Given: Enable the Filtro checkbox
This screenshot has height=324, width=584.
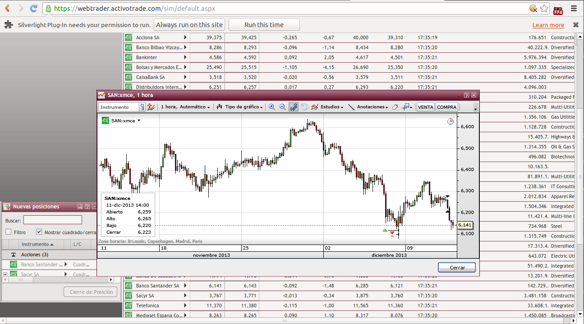Looking at the screenshot, I should point(9,232).
